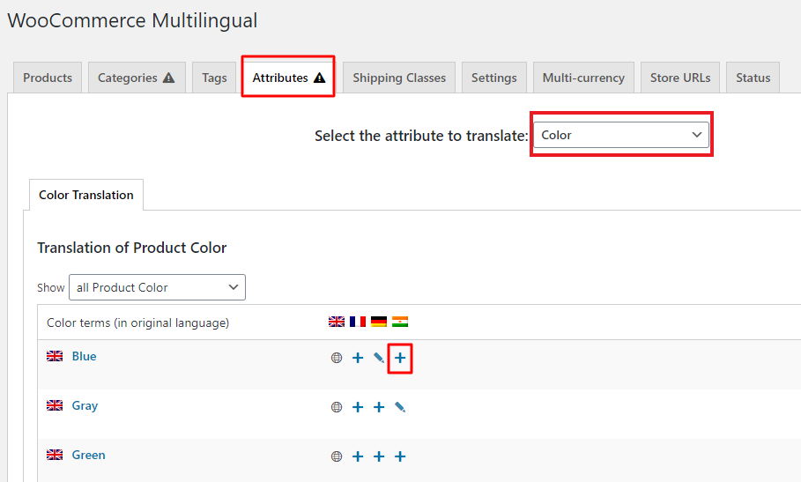Open the attribute selector dropdown showing Color
This screenshot has height=482, width=801.
pos(620,135)
